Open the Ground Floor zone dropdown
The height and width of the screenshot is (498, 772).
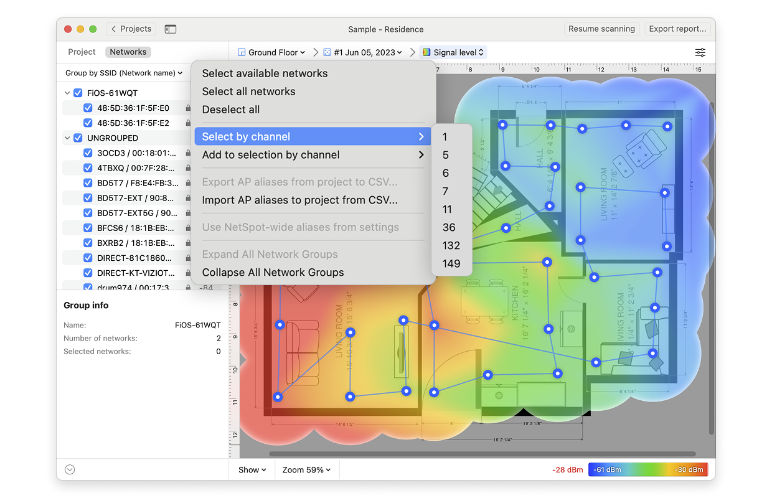click(x=271, y=52)
